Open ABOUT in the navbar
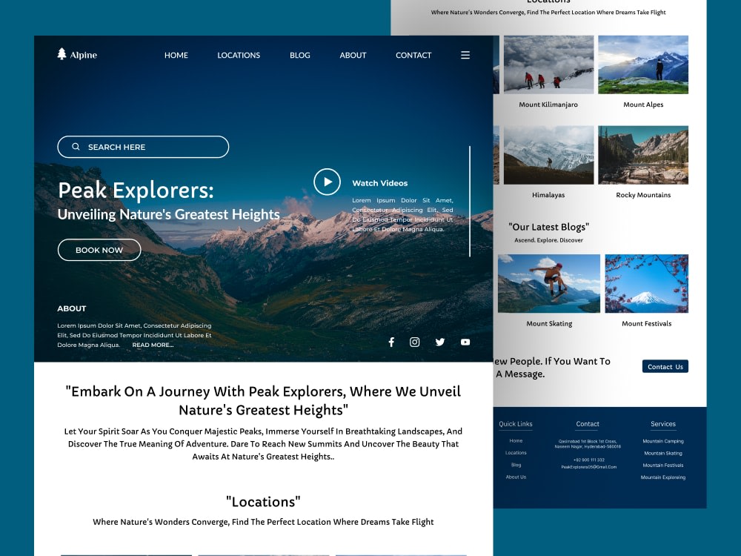This screenshot has height=556, width=741. coord(353,56)
